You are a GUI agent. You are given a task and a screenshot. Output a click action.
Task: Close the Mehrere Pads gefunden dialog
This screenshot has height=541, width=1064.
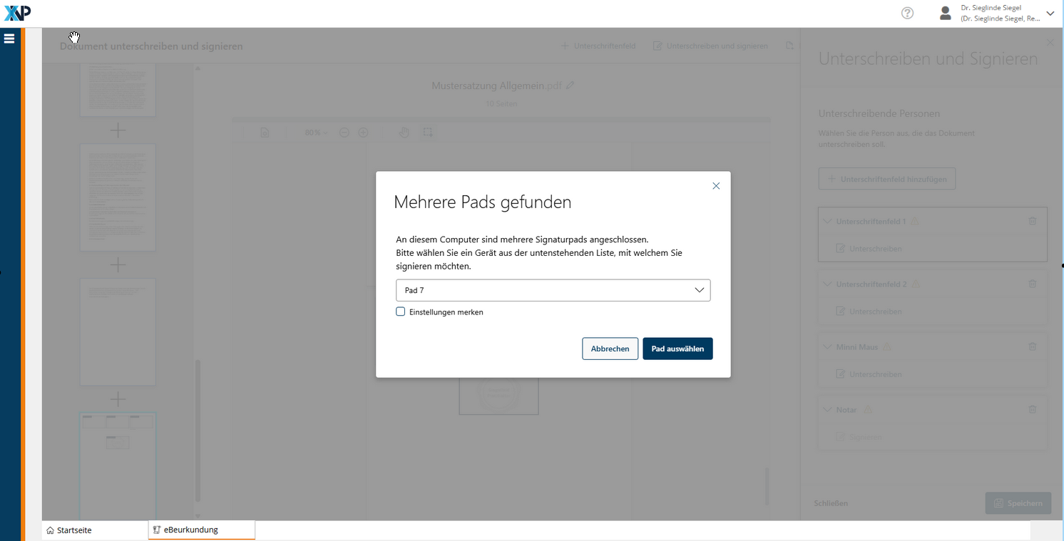tap(716, 186)
